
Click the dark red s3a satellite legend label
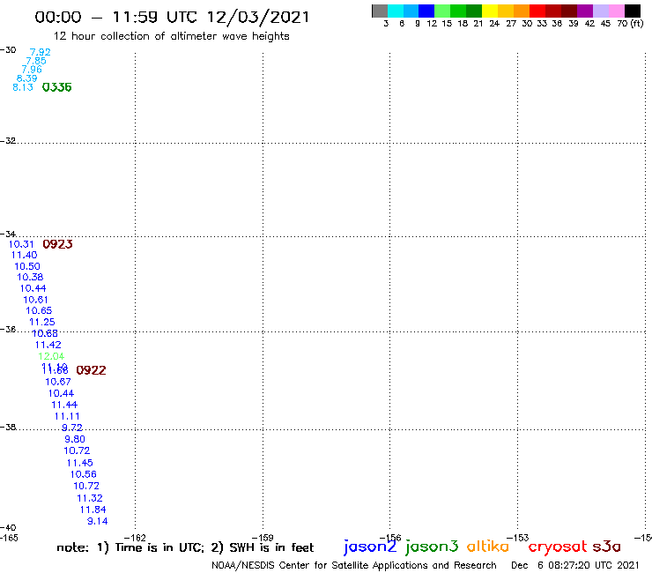[x=607, y=547]
